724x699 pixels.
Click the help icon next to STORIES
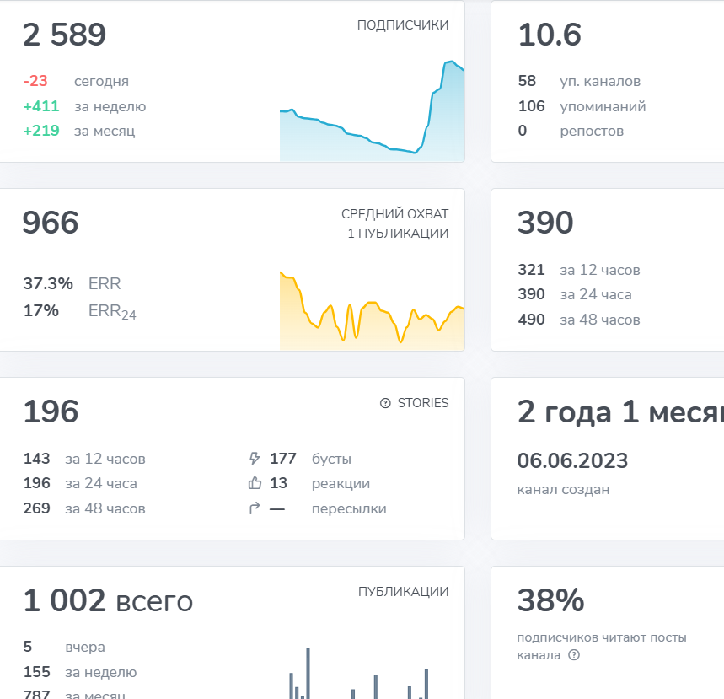385,403
